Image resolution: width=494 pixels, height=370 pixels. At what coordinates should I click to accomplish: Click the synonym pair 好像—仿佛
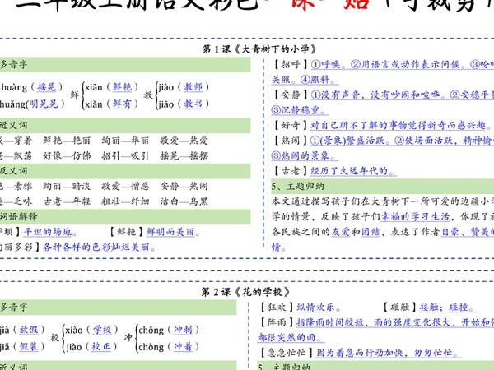(67, 155)
